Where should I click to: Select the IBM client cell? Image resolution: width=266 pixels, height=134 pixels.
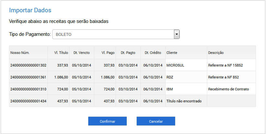[186, 89]
